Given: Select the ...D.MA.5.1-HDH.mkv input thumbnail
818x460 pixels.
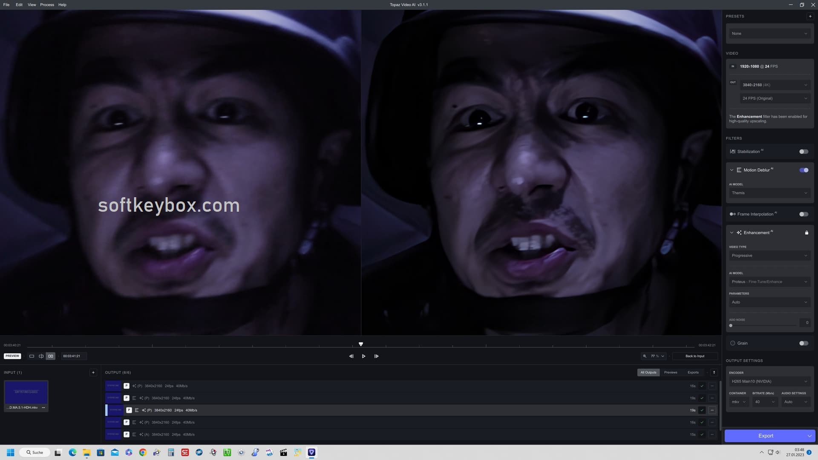Looking at the screenshot, I should (26, 392).
